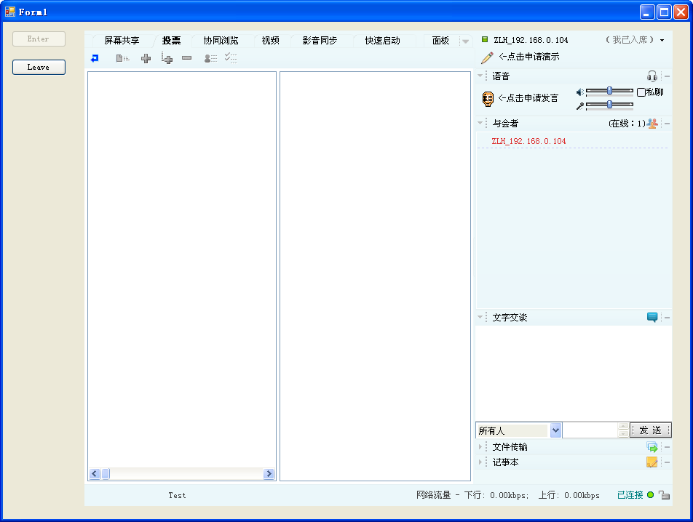
Task: Expand the 文件传输 panel section
Action: 480,447
